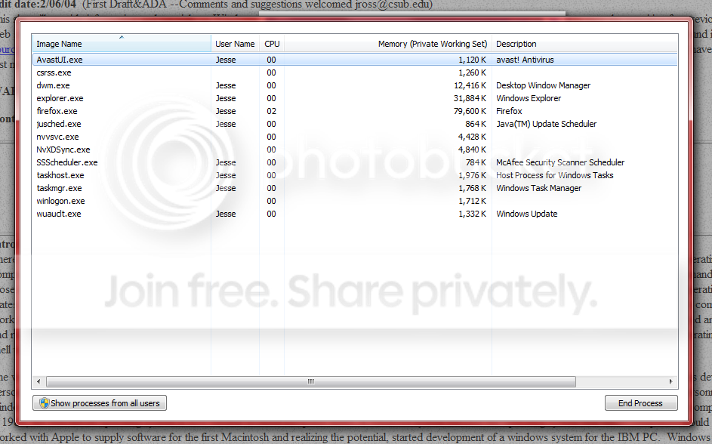Viewport: 712px width, 444px height.
Task: Click the 1,332 K memory value
Action: tap(472, 214)
